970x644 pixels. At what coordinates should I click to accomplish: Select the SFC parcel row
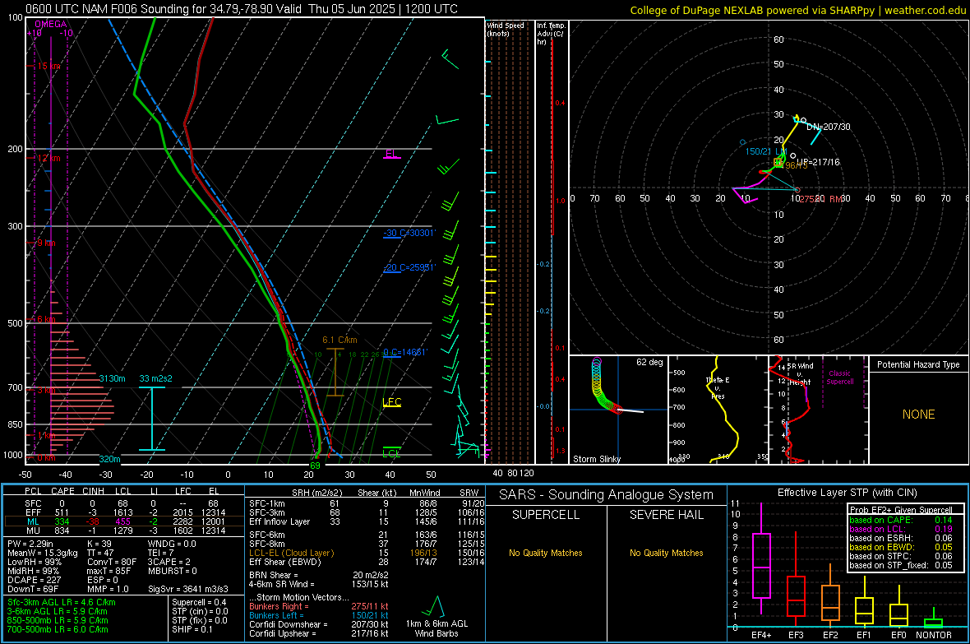pos(124,503)
